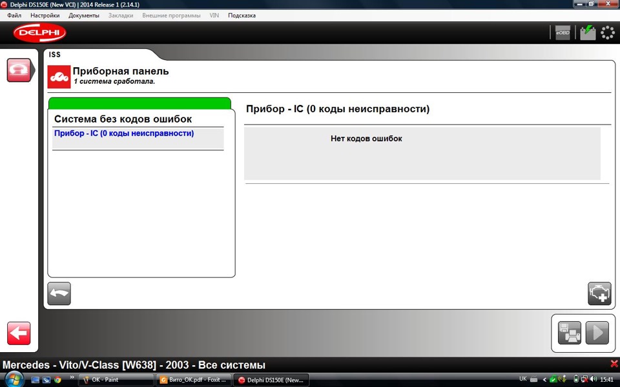Click the red X in vehicle bar
This screenshot has width=620, height=387.
(x=614, y=364)
